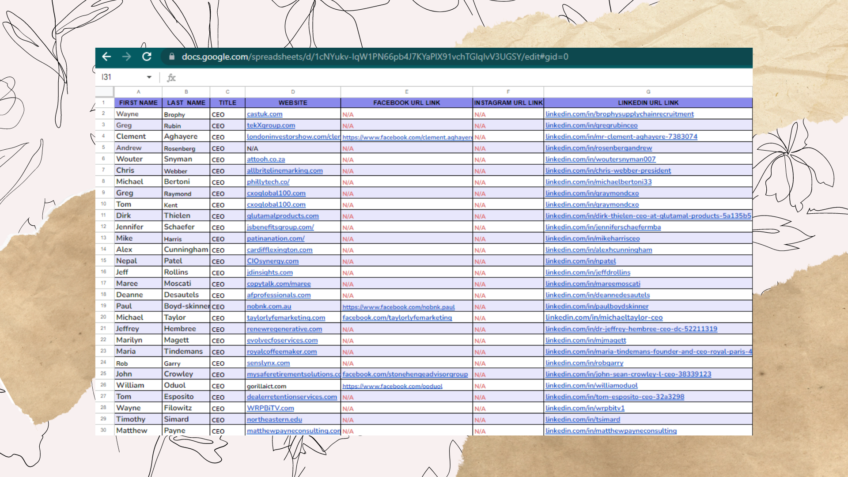Click the browser forward arrow
848x477 pixels.
click(127, 57)
